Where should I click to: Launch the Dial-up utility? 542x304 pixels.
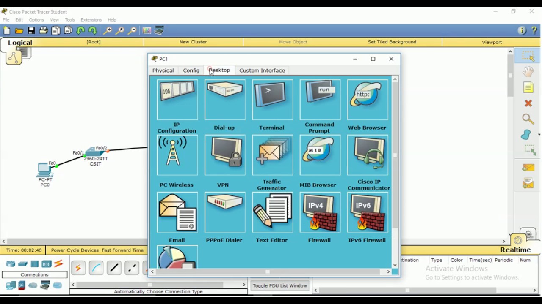point(224,100)
